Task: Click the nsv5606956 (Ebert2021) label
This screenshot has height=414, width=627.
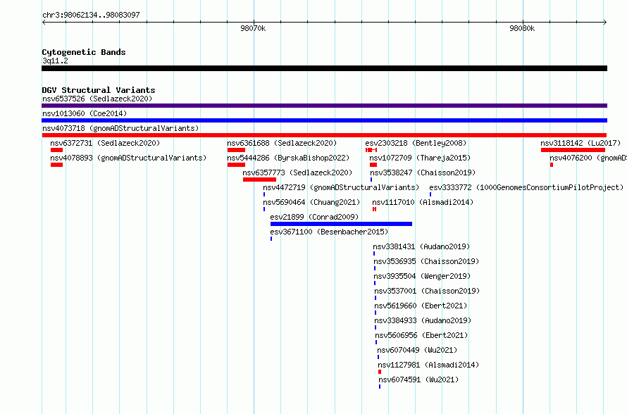Action: pos(421,335)
